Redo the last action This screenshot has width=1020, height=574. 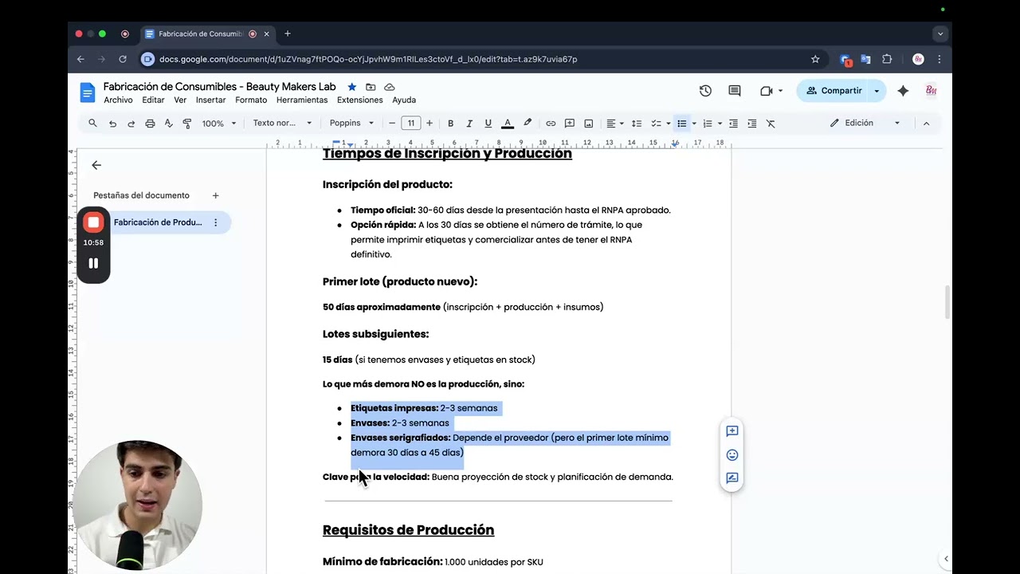coord(131,124)
